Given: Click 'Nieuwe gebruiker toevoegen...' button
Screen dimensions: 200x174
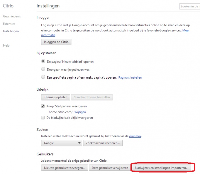Looking at the screenshot, I should point(65,168).
